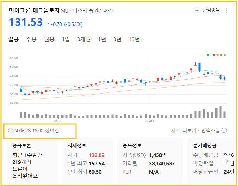The height and width of the screenshot is (186, 238).
Task: Select the 일봉 daily candle tab
Action: (x=13, y=39)
